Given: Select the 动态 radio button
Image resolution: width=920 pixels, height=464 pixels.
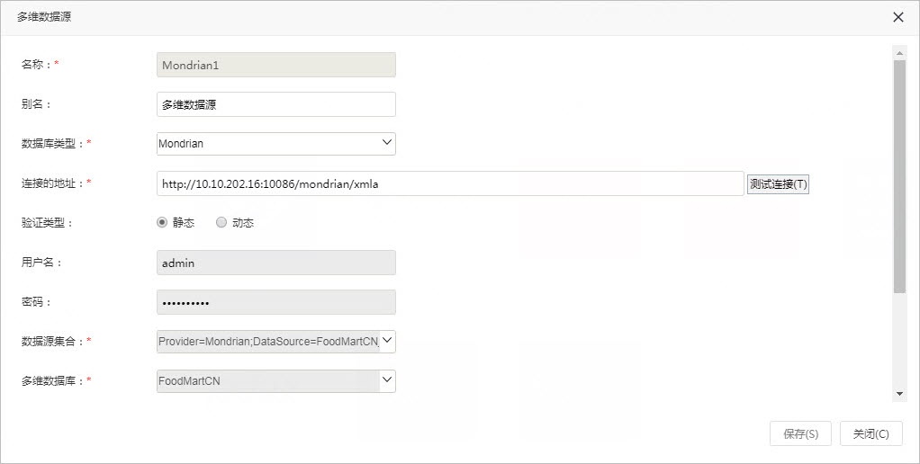Looking at the screenshot, I should click(221, 223).
